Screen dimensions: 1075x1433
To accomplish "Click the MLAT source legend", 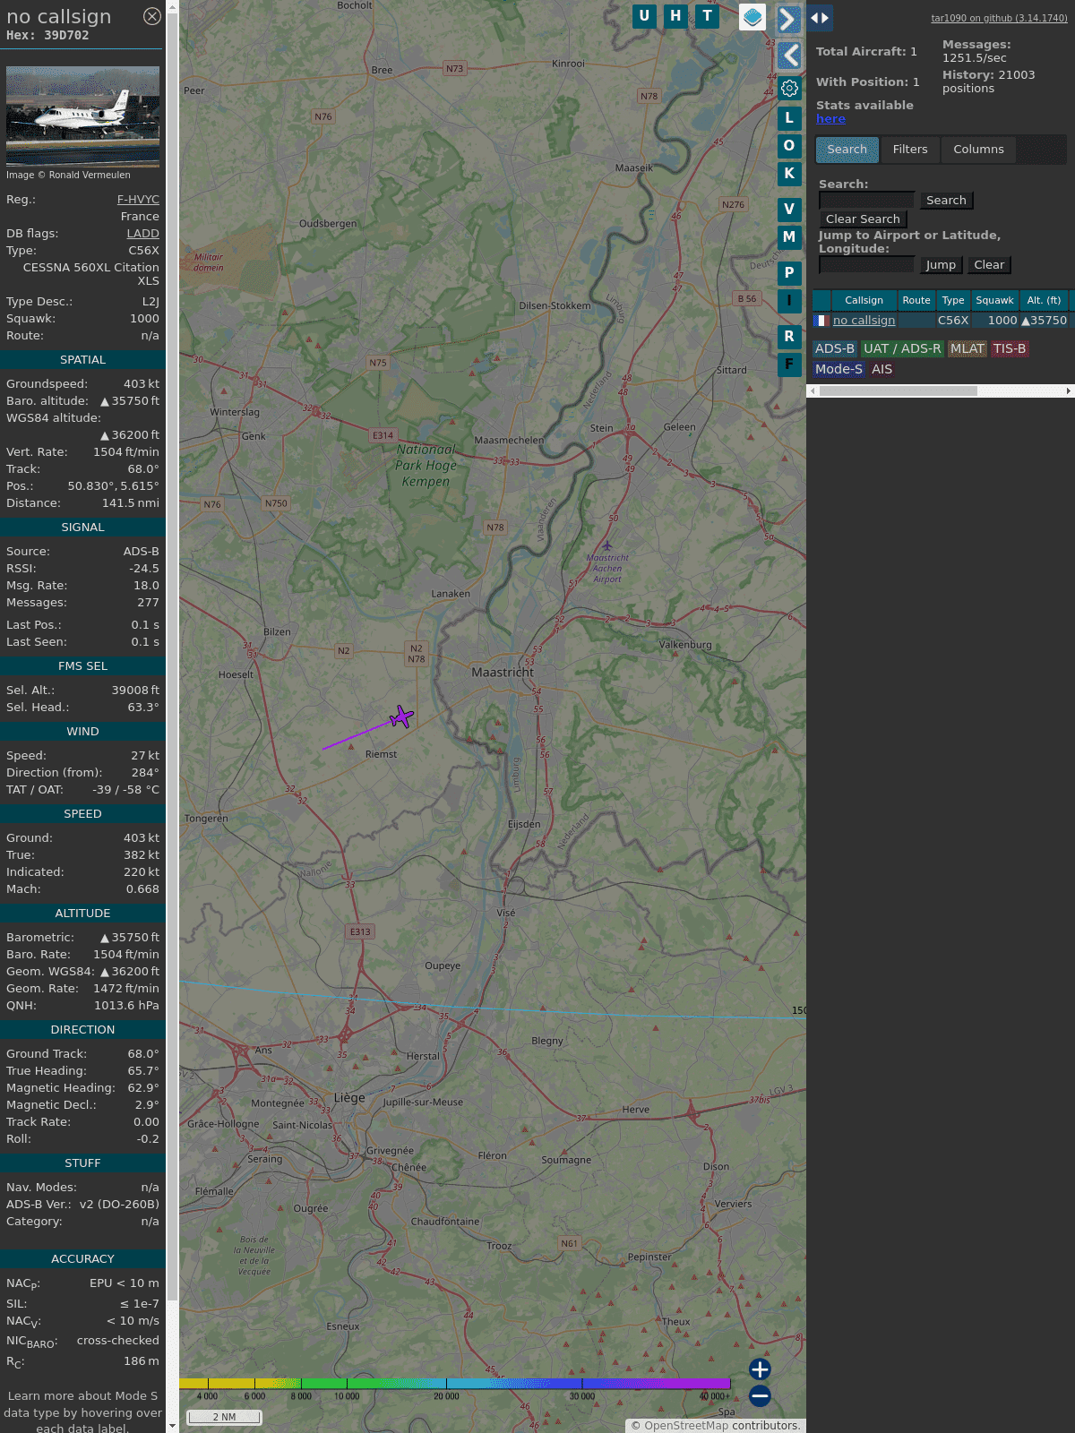I will coord(967,349).
